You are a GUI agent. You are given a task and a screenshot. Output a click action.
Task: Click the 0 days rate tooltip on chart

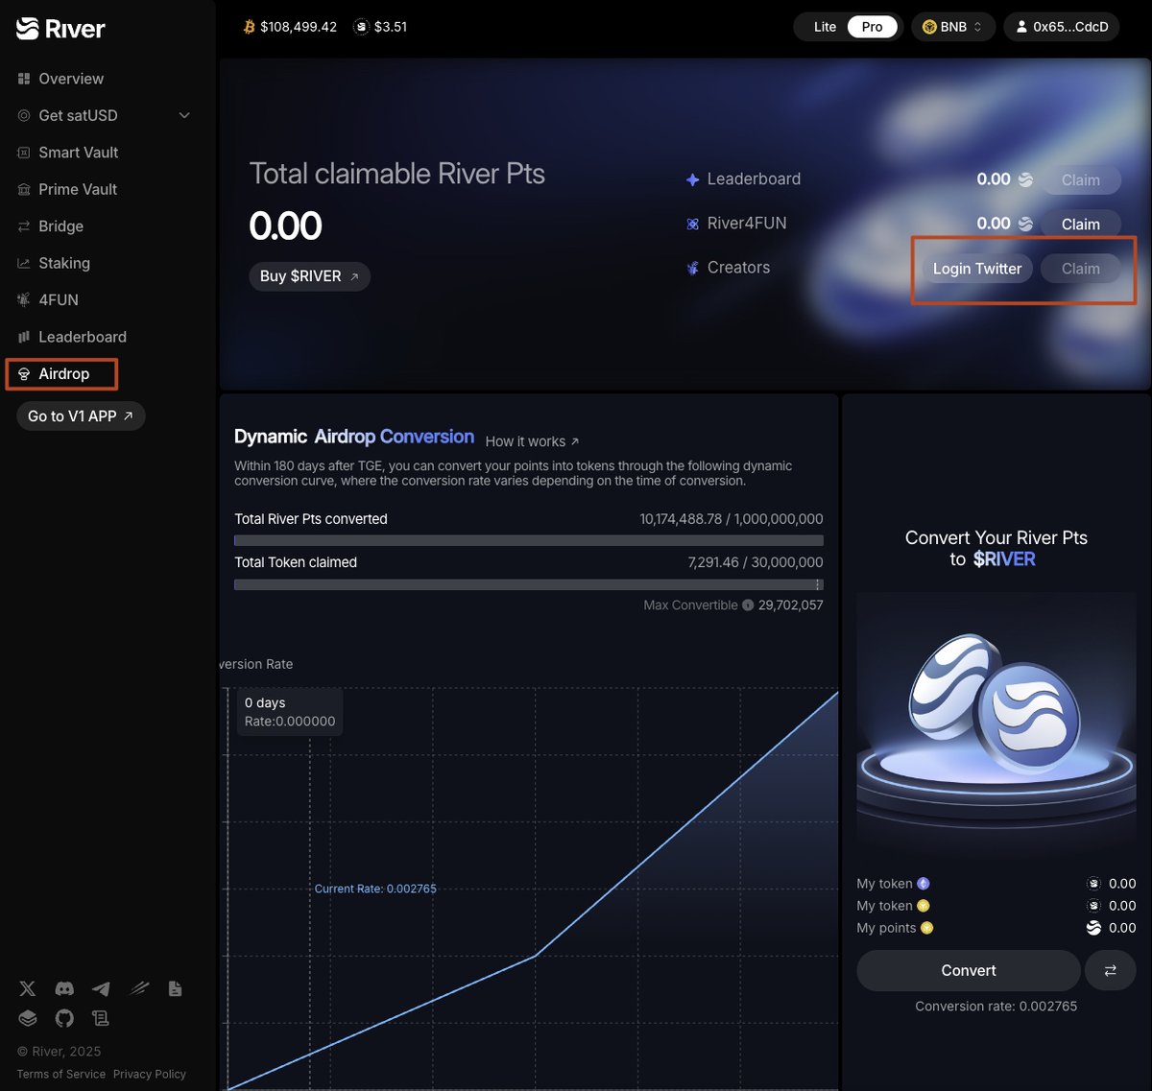point(290,712)
